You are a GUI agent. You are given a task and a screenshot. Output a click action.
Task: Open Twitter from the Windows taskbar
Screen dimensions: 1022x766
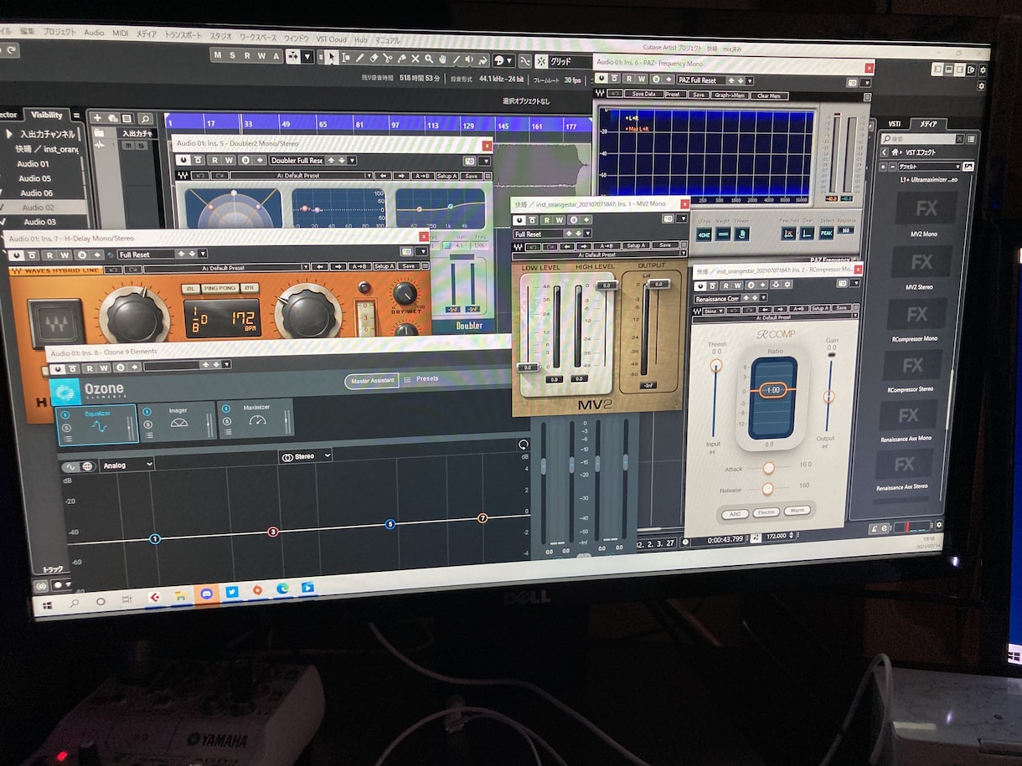coord(232,591)
